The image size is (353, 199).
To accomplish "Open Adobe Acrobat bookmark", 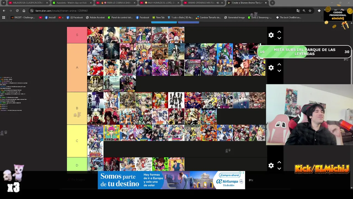I will tap(95, 17).
